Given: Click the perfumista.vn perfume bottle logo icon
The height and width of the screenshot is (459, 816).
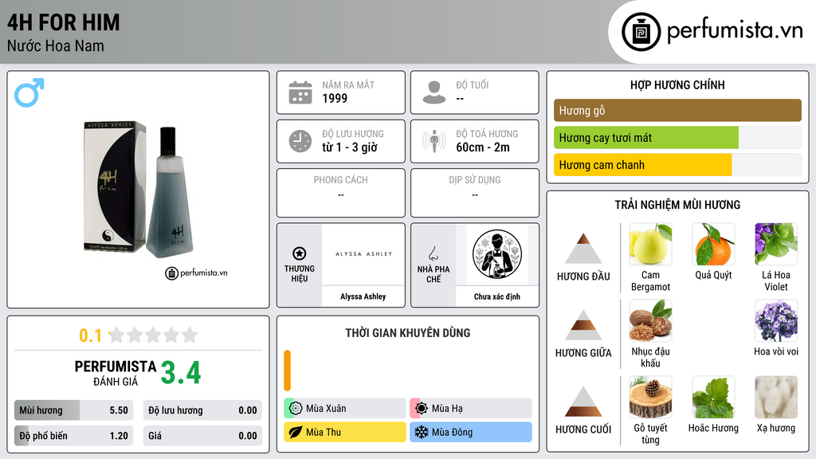Looking at the screenshot, I should click(641, 32).
